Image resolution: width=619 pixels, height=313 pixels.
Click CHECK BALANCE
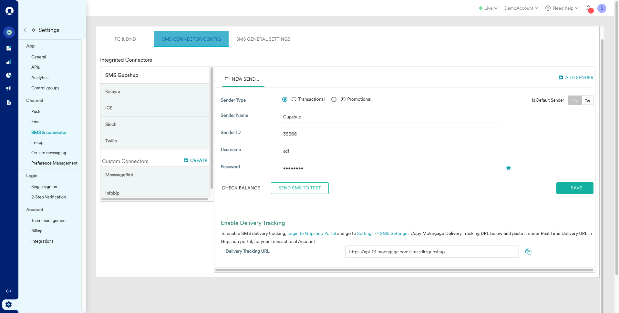point(241,188)
